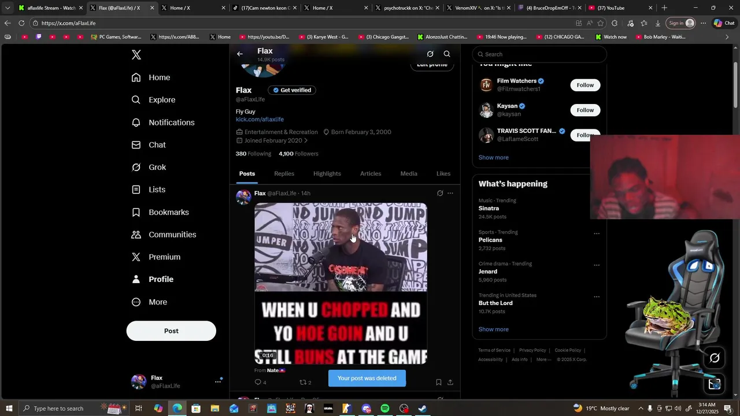The image size is (740, 416).
Task: Click the address bar showing x.com/aFlaxLife
Action: (301, 23)
